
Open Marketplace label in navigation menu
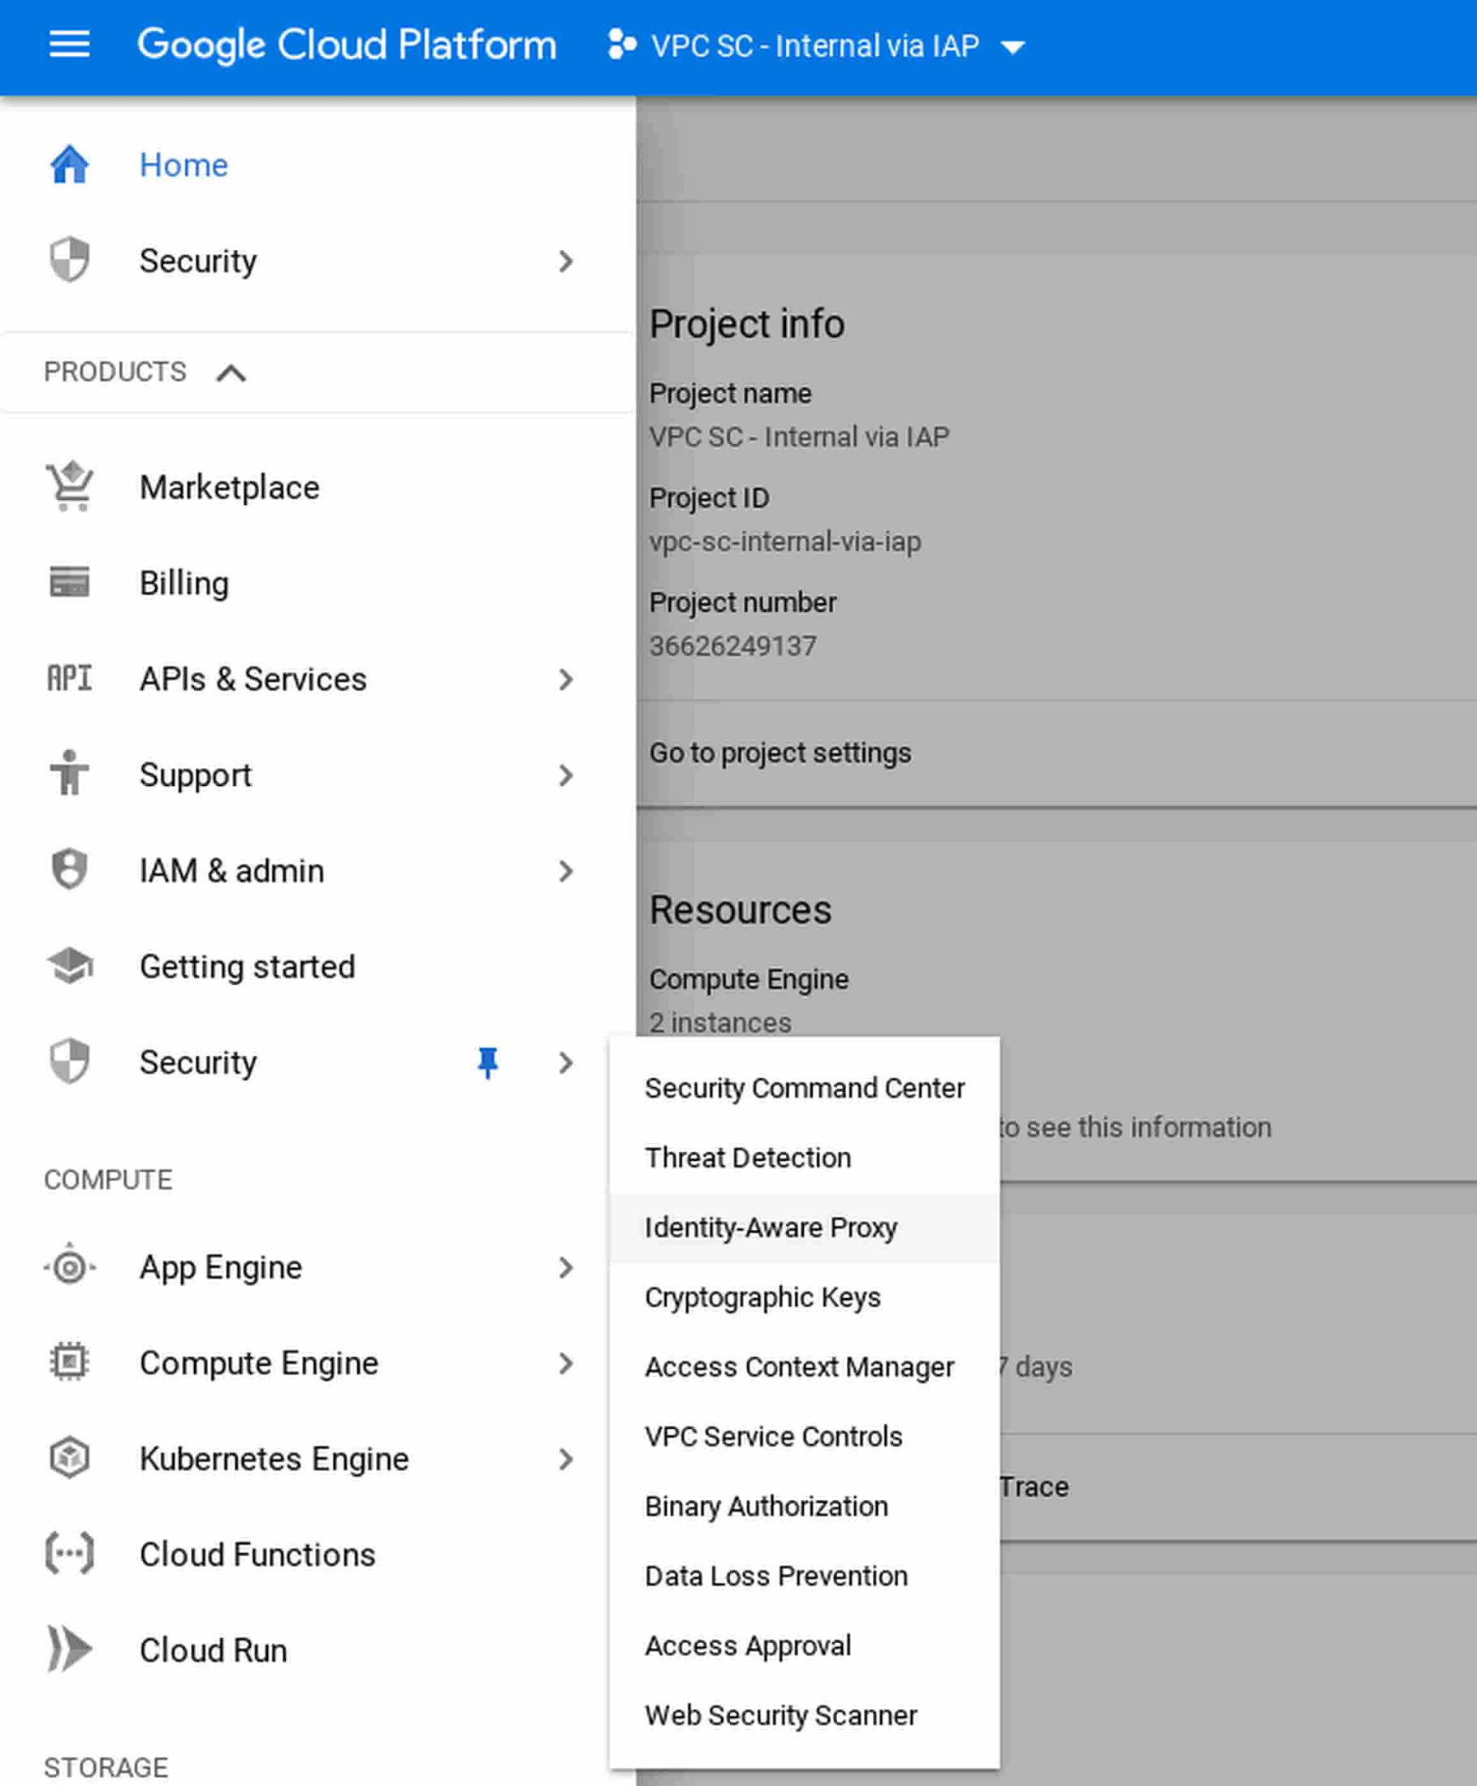click(230, 487)
